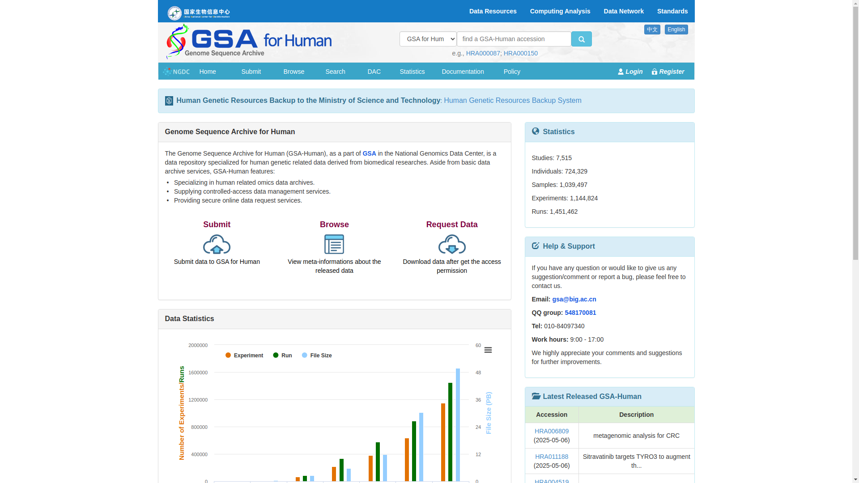Click the HRA000150 example accession
Screen dimensions: 859x483
pos(521,53)
